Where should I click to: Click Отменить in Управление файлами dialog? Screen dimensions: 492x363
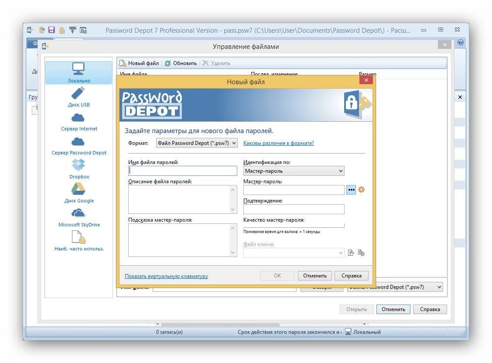click(x=393, y=309)
